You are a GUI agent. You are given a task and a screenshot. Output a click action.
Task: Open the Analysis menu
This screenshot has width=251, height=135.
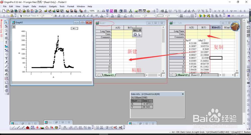click(42, 7)
